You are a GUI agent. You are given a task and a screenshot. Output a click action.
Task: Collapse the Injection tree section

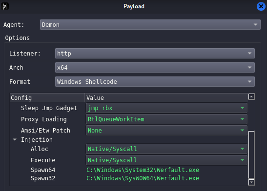15,140
